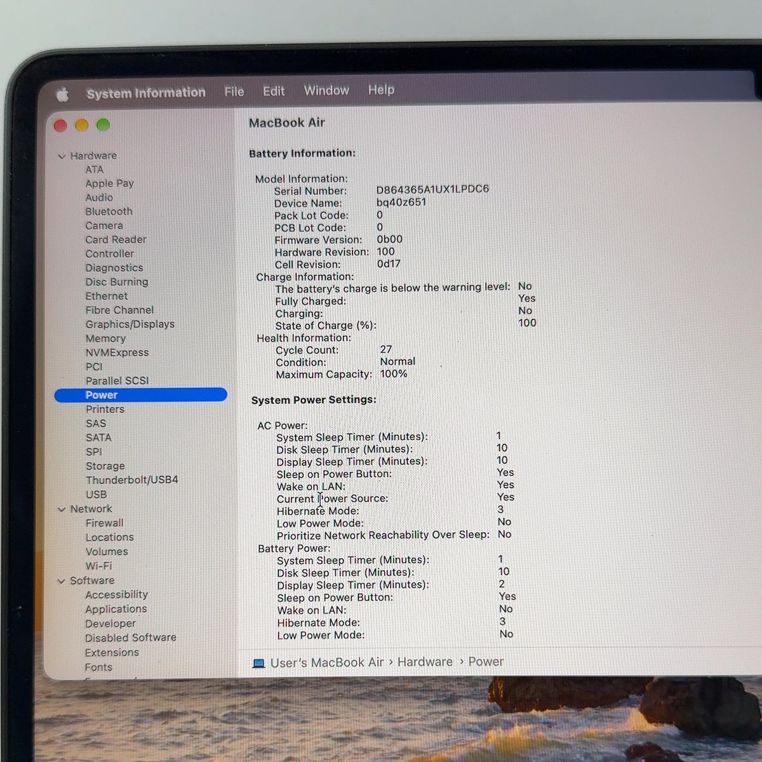Select Thunderbolt/USB4 in the sidebar
This screenshot has height=762, width=762.
coord(132,480)
